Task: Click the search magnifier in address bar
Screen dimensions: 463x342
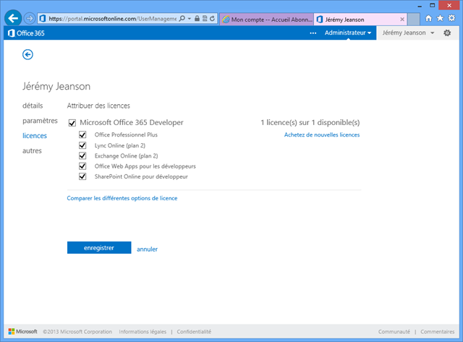Action: click(x=182, y=19)
